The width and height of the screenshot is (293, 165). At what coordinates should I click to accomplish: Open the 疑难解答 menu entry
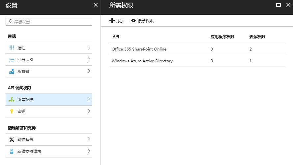tap(49, 139)
